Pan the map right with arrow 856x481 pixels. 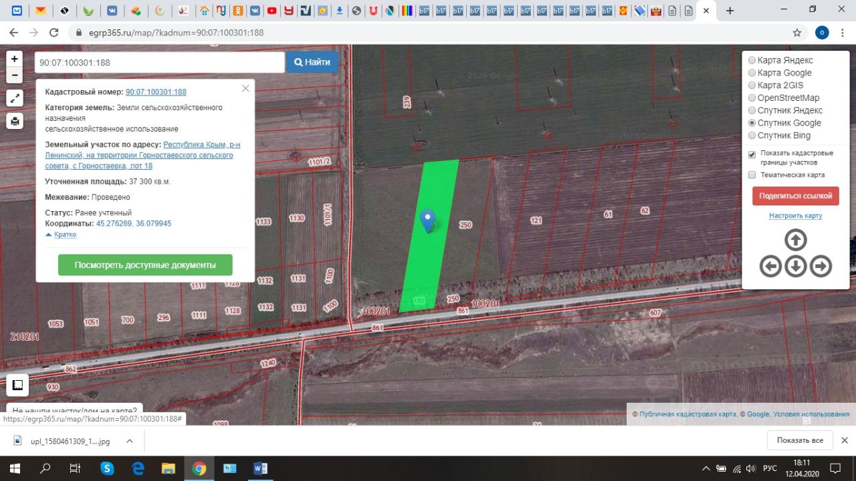click(x=821, y=267)
